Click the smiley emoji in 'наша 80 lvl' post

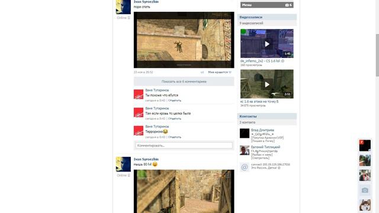[x=155, y=164]
